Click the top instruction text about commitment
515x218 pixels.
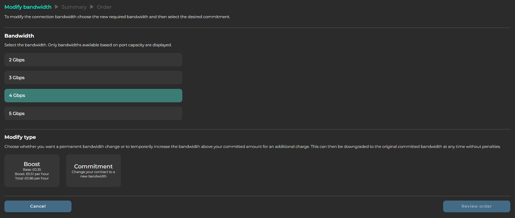click(117, 17)
